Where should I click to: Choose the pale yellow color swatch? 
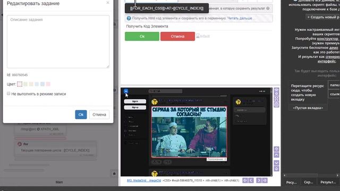[x=31, y=84]
